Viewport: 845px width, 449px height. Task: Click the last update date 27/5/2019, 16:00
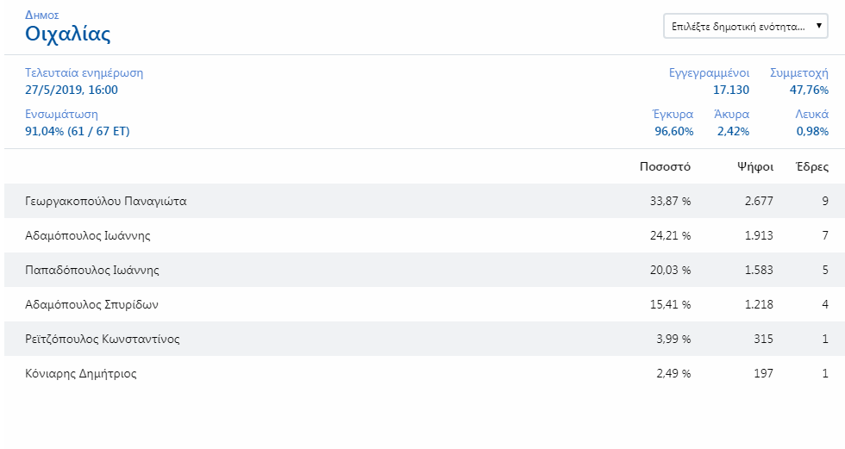(x=71, y=90)
